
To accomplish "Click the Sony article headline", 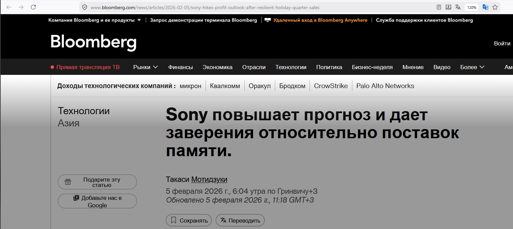I will click(313, 133).
